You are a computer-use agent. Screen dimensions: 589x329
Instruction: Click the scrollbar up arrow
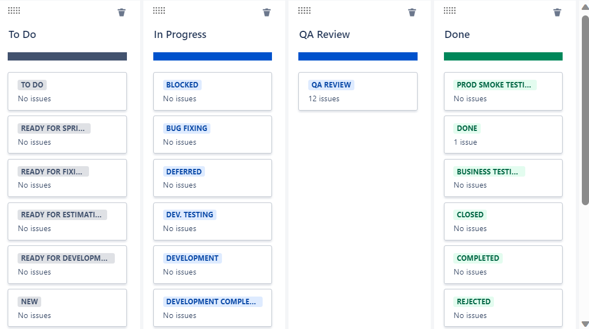click(x=584, y=6)
